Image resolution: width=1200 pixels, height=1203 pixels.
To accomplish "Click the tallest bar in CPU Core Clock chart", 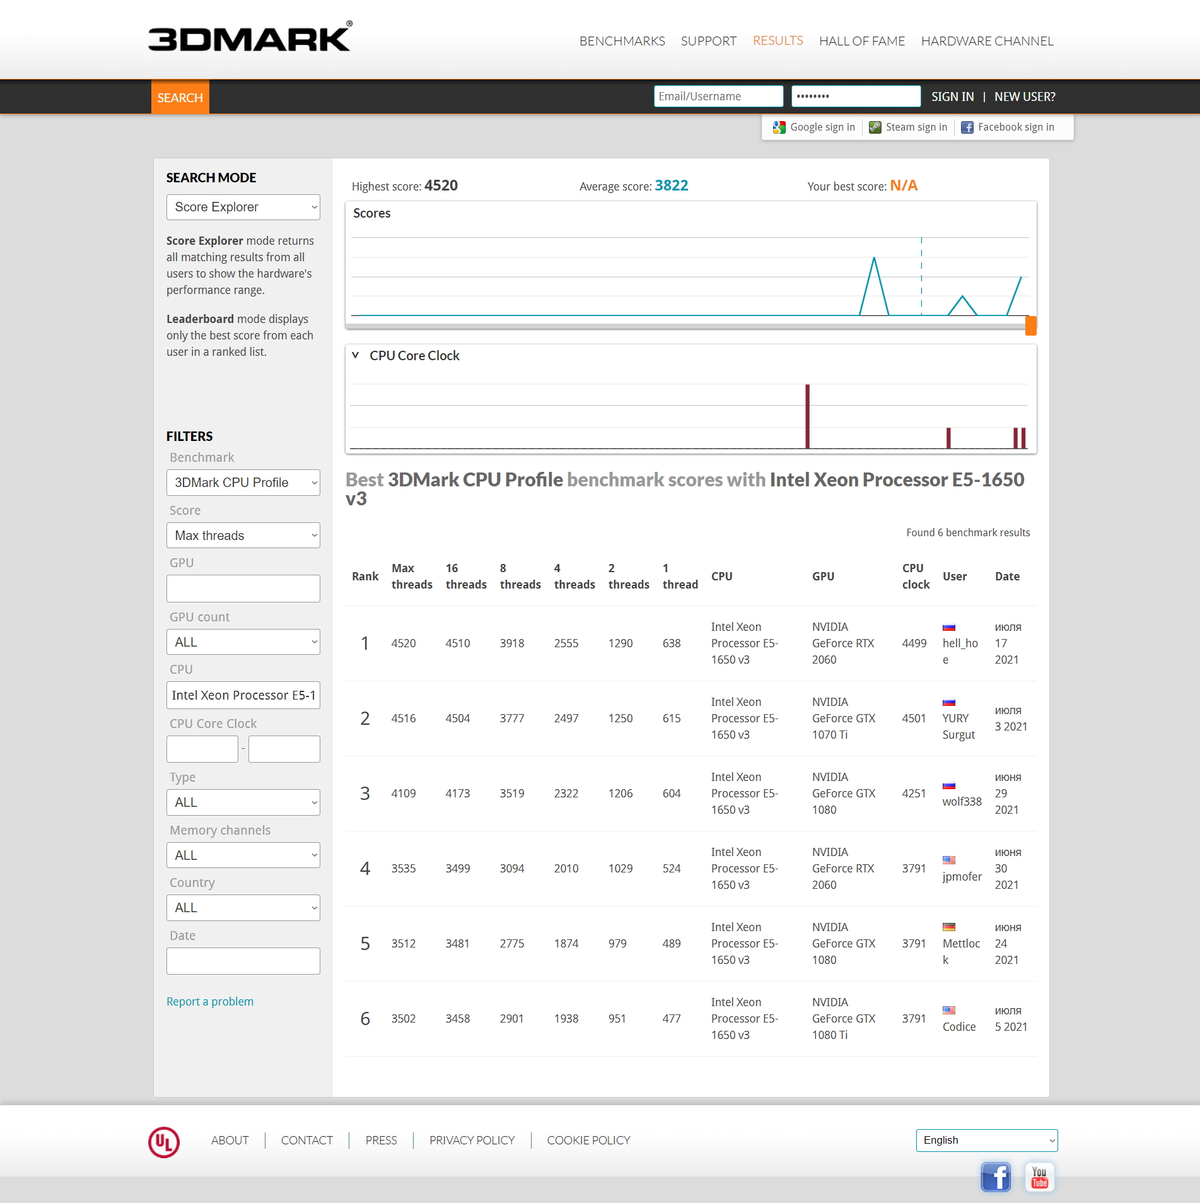I will click(x=807, y=416).
